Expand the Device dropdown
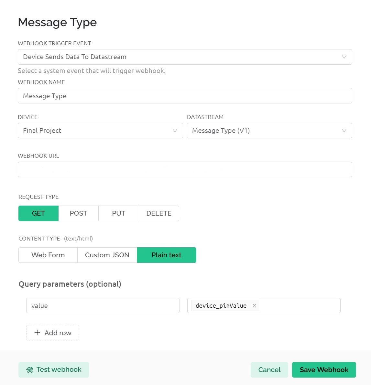Screen dimensions: 371x385 [x=100, y=131]
